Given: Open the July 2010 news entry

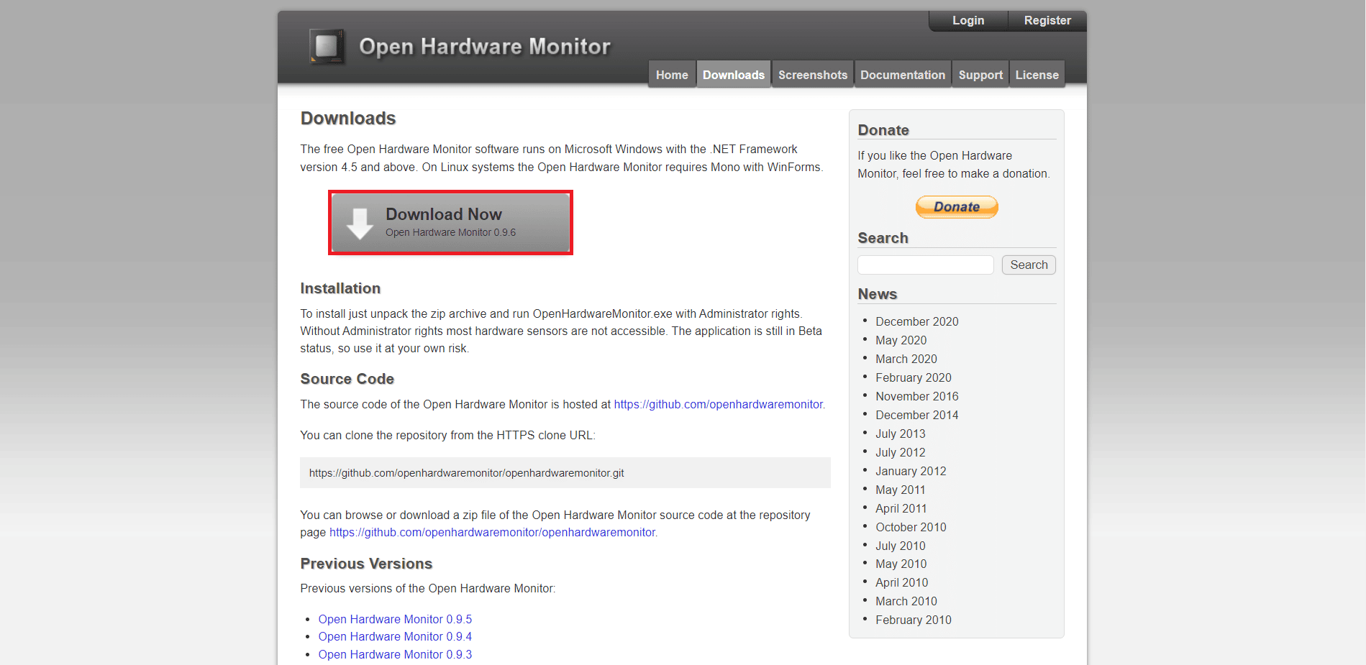Looking at the screenshot, I should click(x=901, y=546).
